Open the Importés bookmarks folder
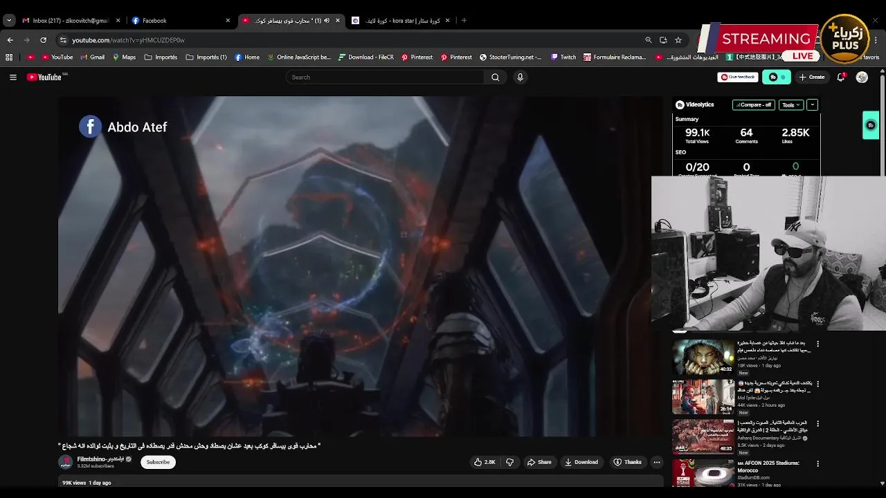Image resolution: width=886 pixels, height=498 pixels. pyautogui.click(x=161, y=57)
